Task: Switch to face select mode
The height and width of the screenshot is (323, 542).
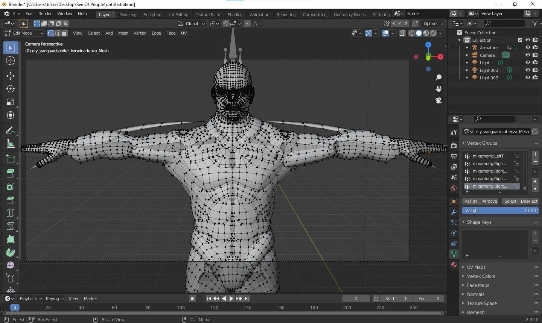Action: pos(64,33)
